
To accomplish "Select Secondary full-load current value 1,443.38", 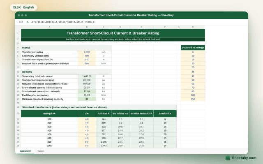I will (87, 76).
